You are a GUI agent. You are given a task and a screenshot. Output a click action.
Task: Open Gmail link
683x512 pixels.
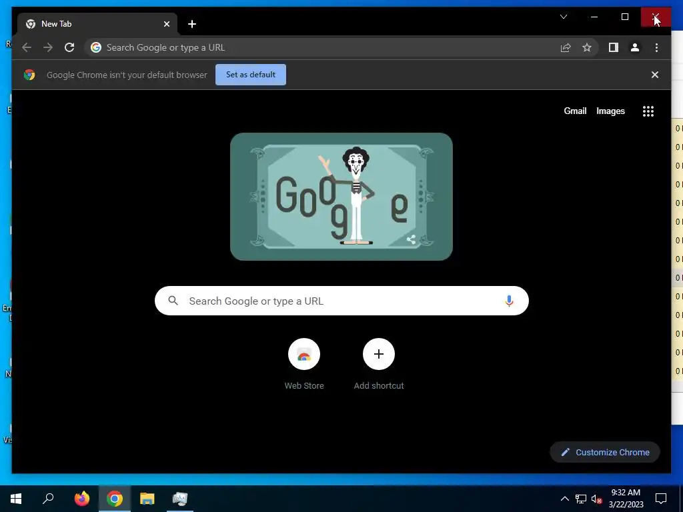tap(575, 111)
